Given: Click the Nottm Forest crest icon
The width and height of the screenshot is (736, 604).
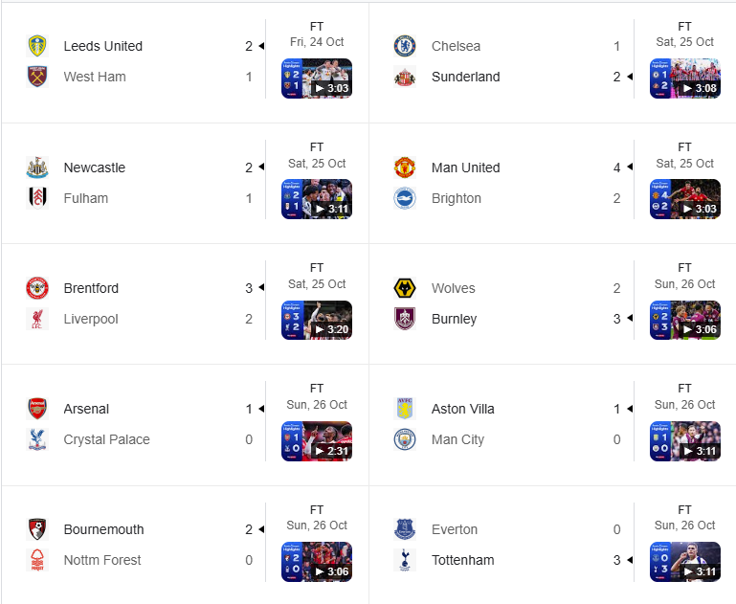Looking at the screenshot, I should (x=37, y=560).
